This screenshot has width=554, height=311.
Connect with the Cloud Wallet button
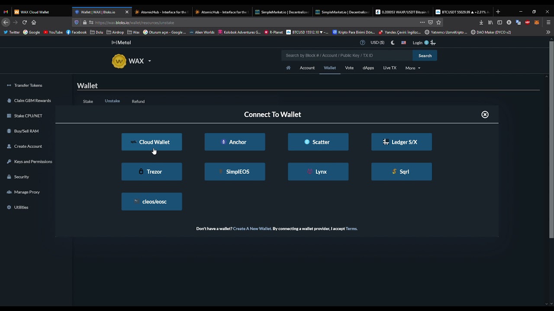tap(151, 142)
